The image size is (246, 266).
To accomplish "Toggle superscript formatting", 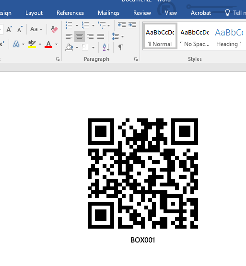I will (x=2, y=44).
